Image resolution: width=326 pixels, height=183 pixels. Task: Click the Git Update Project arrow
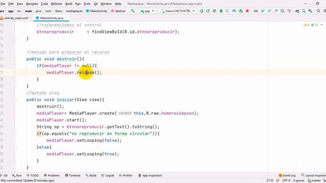tap(263, 11)
